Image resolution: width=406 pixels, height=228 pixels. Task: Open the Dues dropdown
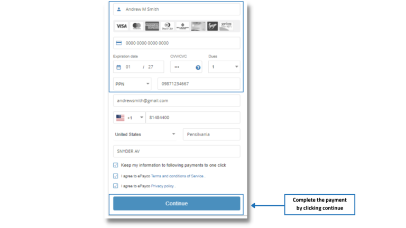224,67
